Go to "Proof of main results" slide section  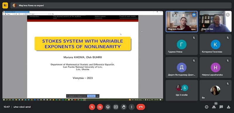[128, 16]
